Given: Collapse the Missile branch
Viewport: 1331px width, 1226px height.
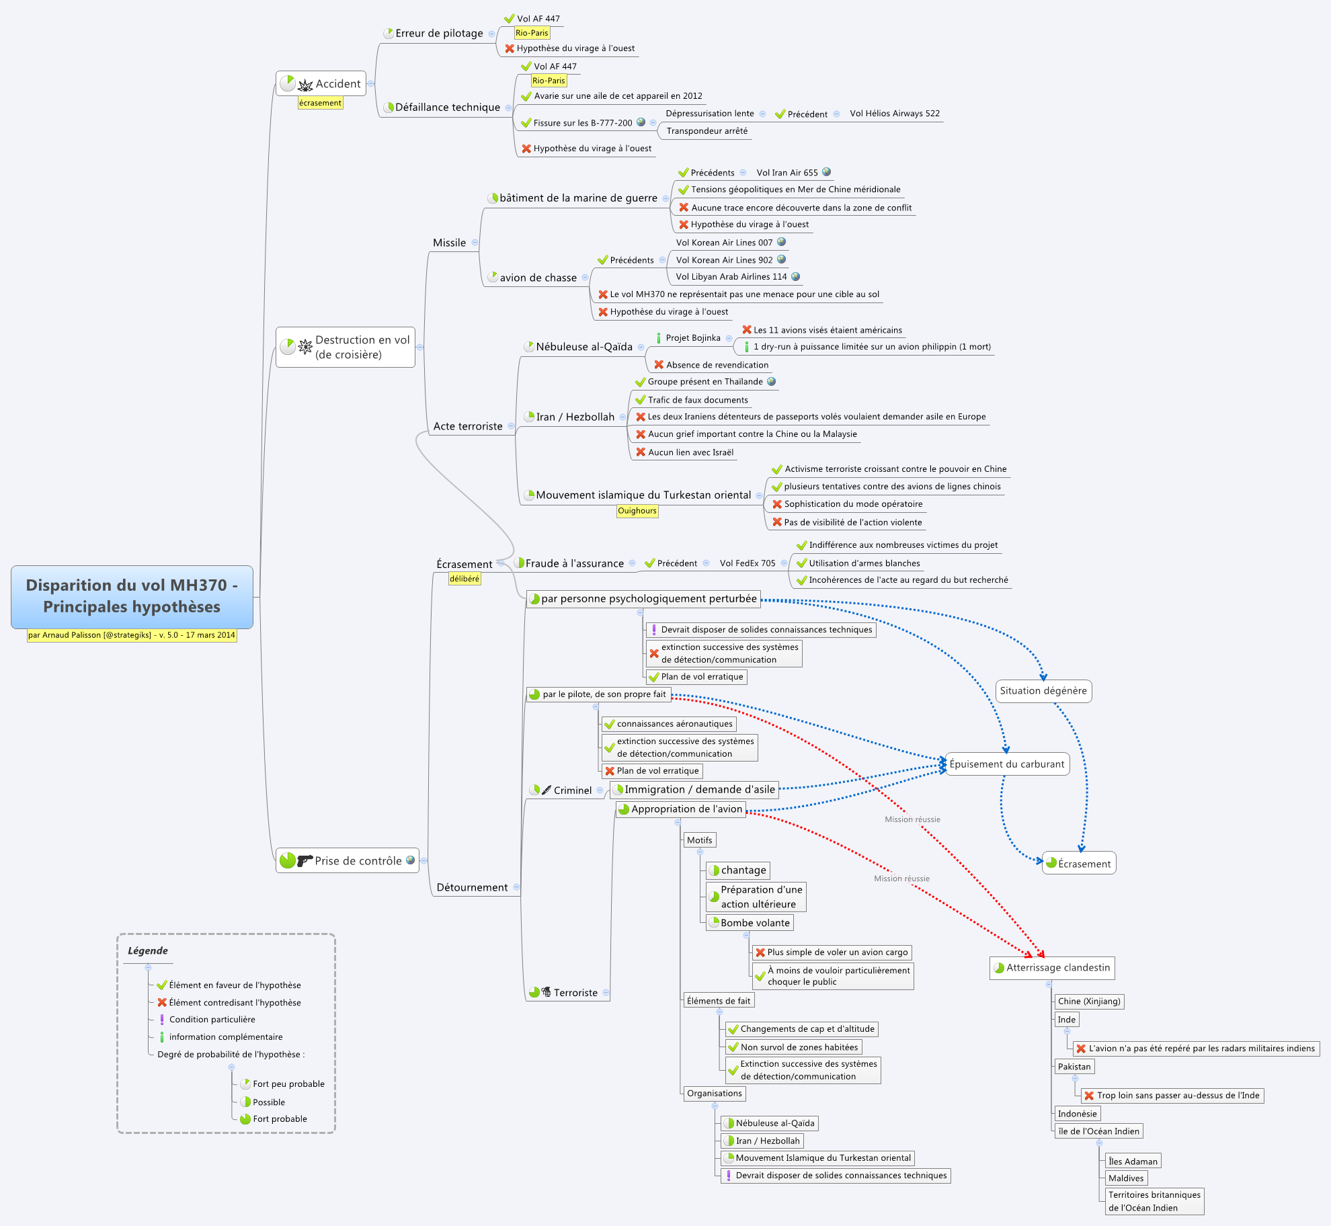Looking at the screenshot, I should pyautogui.click(x=475, y=243).
